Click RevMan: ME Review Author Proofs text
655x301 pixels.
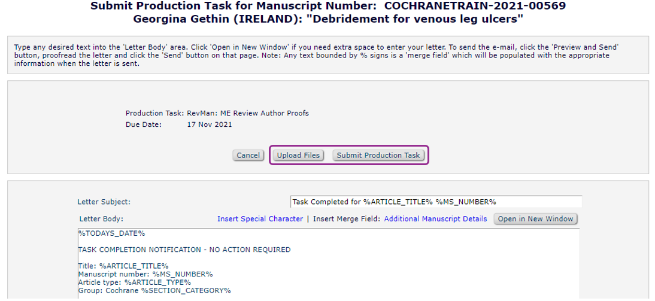coord(248,113)
